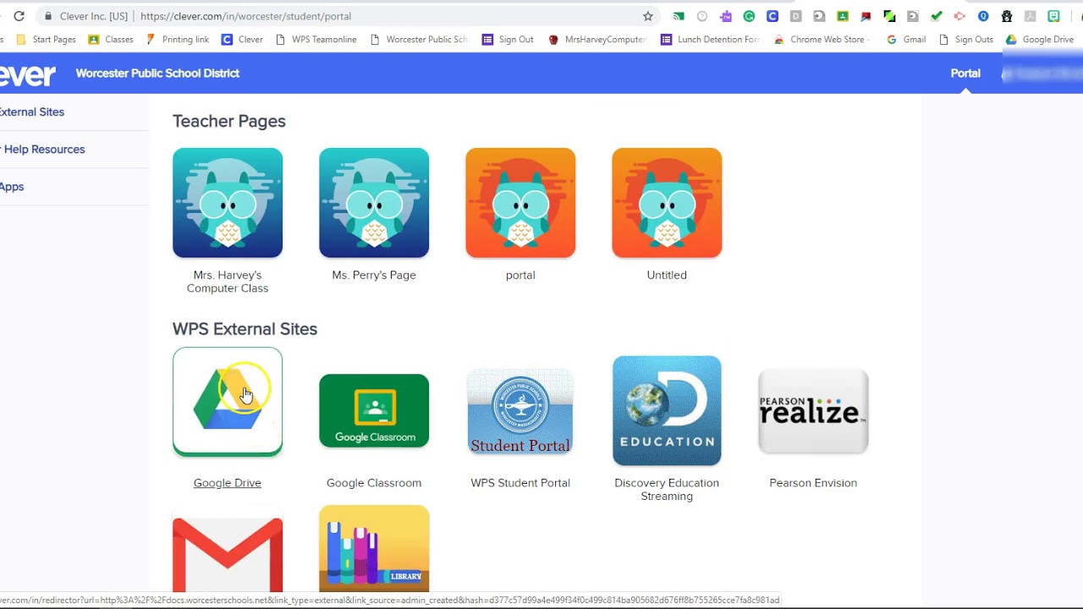Viewport: 1083px width, 609px height.
Task: Go to Help Resources in the sidebar
Action: (44, 149)
